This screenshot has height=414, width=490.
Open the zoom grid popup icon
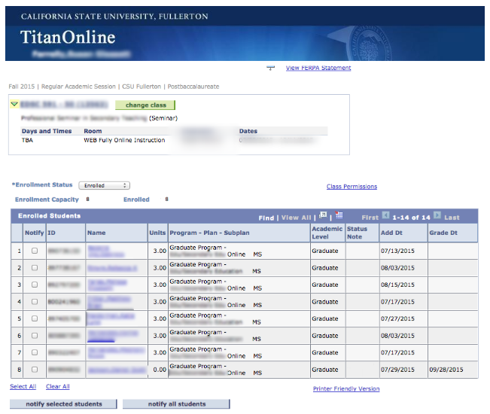(x=322, y=215)
